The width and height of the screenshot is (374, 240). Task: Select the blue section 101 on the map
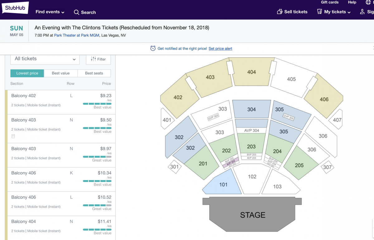pos(223,183)
